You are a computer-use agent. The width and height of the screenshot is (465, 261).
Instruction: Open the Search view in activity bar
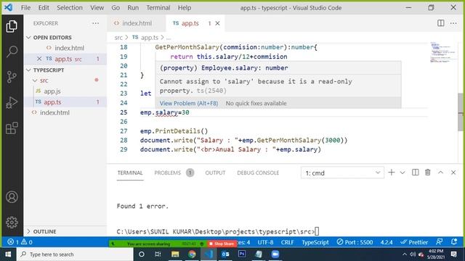point(12,51)
